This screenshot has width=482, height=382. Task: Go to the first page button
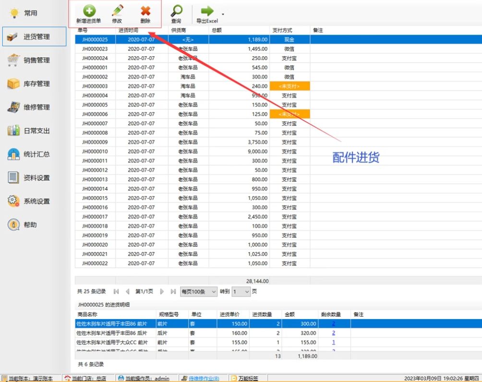pyautogui.click(x=116, y=292)
